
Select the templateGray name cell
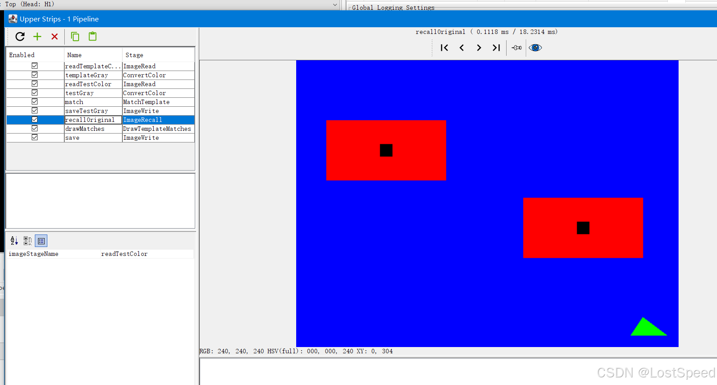pos(93,75)
